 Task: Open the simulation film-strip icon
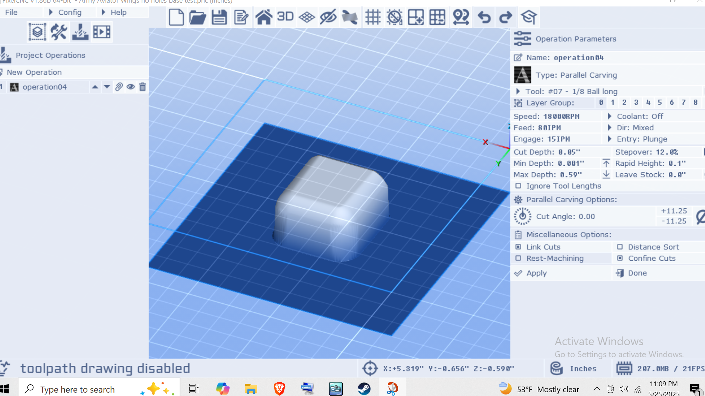point(102,32)
